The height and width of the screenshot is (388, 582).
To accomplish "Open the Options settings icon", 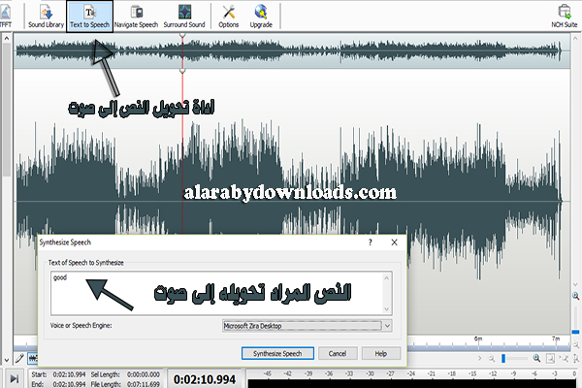I will pos(229,16).
